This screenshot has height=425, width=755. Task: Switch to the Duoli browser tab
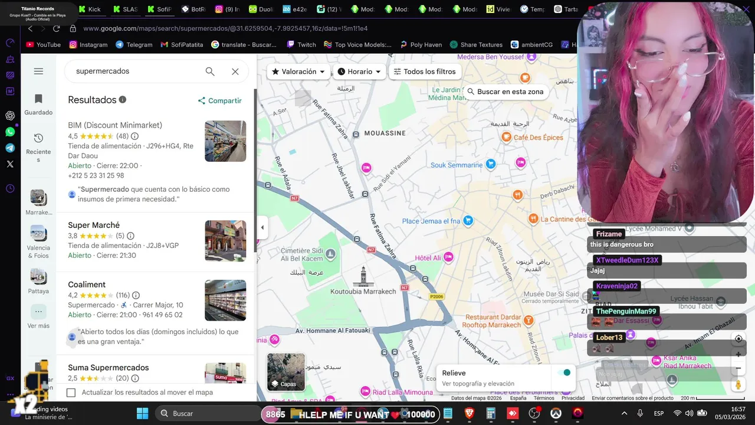click(260, 9)
